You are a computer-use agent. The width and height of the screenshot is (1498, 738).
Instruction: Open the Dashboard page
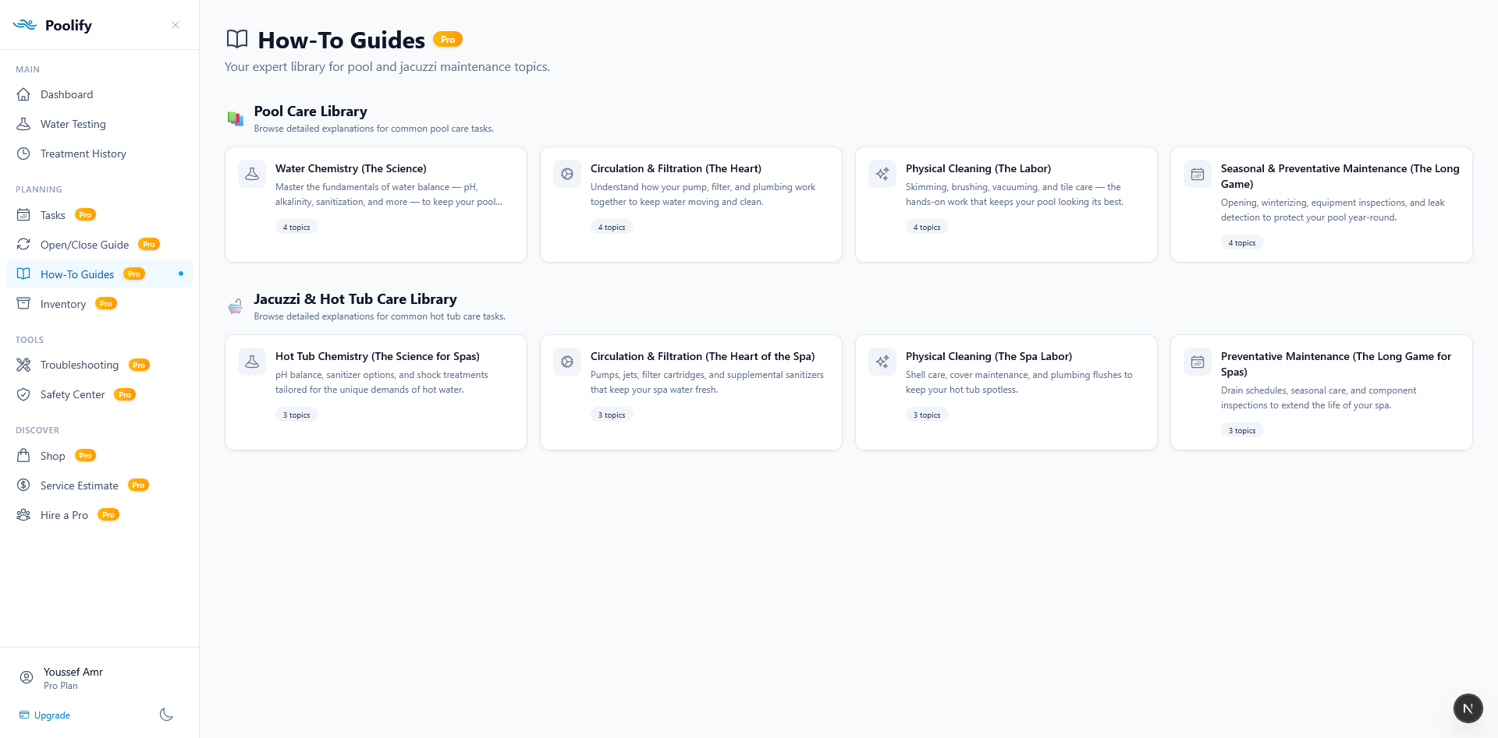point(99,94)
